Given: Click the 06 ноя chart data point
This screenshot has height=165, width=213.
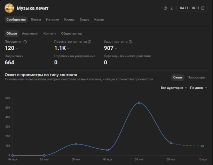Looking at the screenshot, I should click(x=76, y=144).
